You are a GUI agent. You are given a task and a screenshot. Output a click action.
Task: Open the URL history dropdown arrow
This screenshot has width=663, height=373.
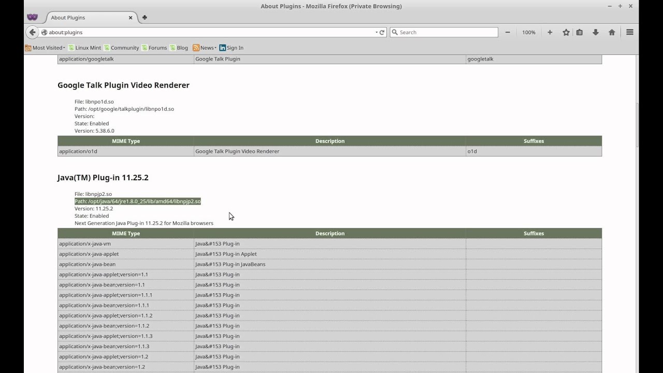[x=377, y=32]
